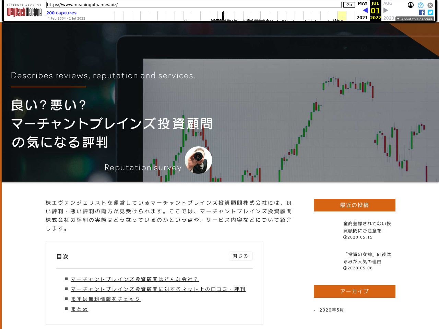This screenshot has height=329, width=439.
Task: Expand About this capture
Action: click(415, 19)
